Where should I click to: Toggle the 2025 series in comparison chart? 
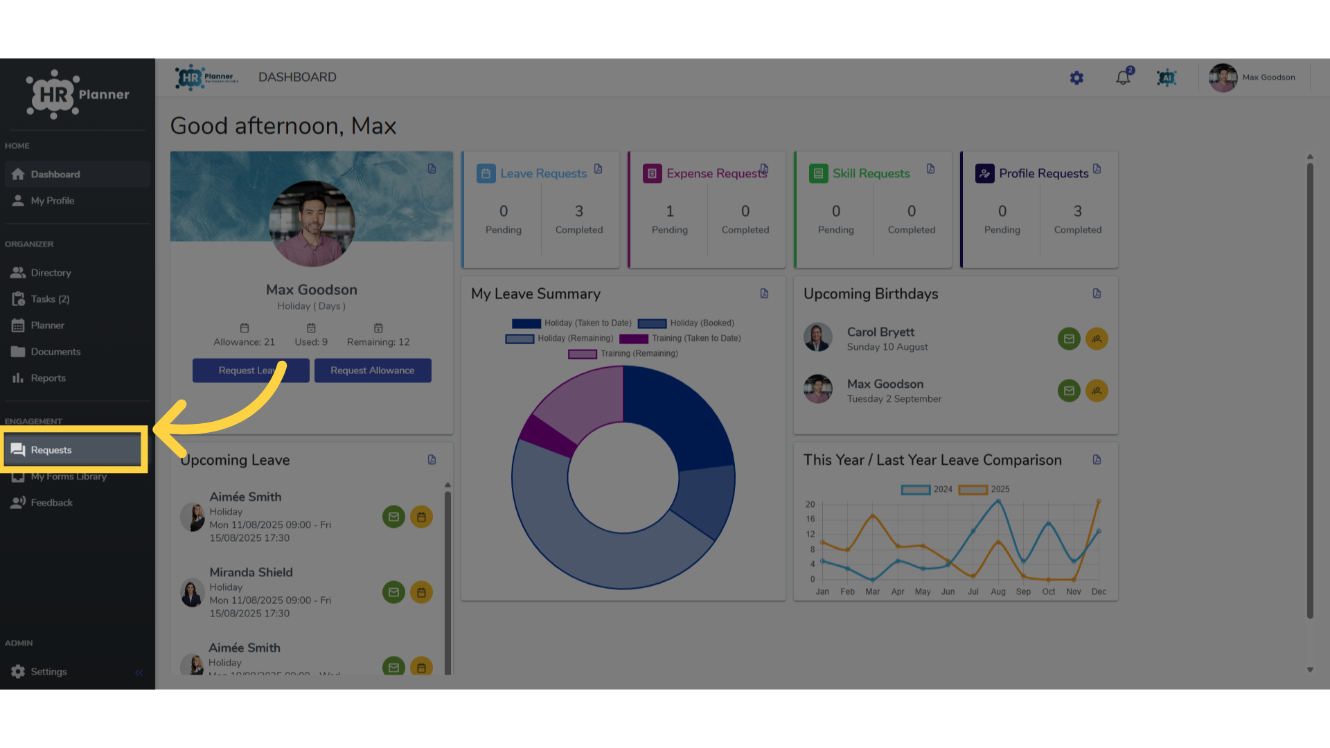[984, 490]
